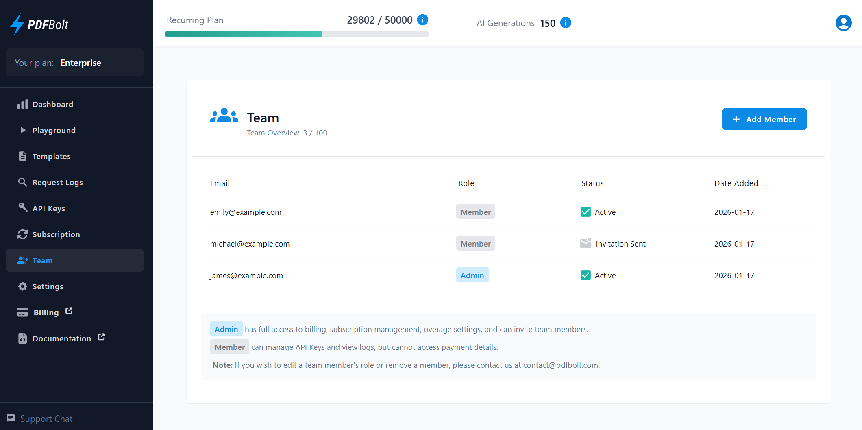Click the Recurring Plan progress bar
Image resolution: width=862 pixels, height=430 pixels.
point(296,34)
